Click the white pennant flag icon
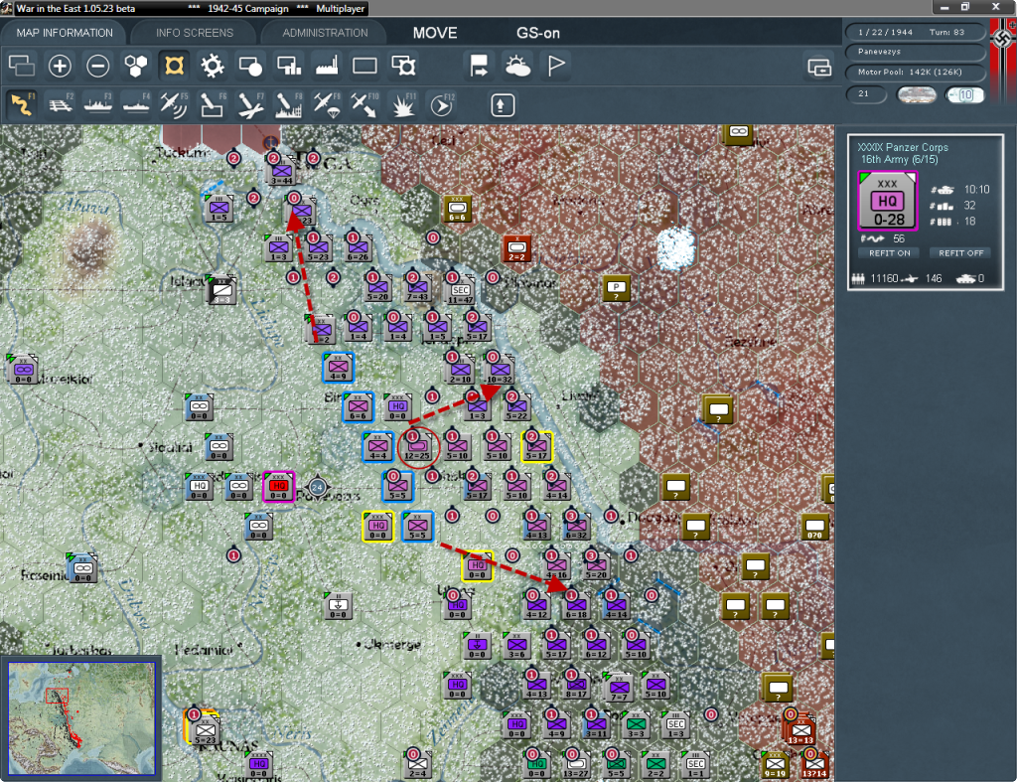The height and width of the screenshot is (782, 1017). [x=556, y=66]
